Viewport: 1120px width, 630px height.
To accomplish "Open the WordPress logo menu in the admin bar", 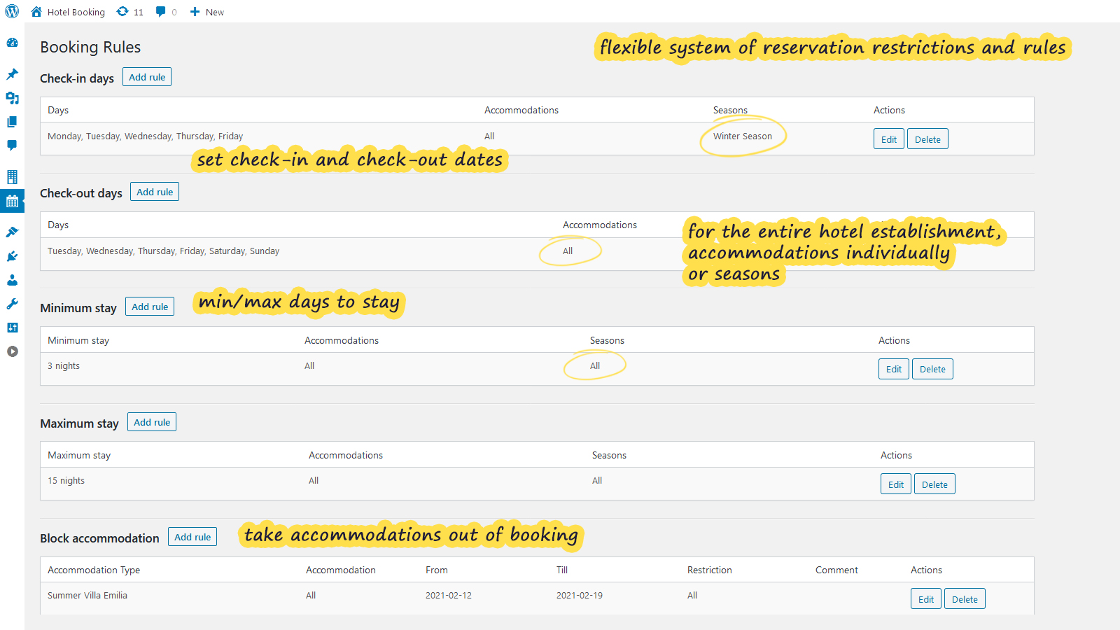I will coord(11,11).
